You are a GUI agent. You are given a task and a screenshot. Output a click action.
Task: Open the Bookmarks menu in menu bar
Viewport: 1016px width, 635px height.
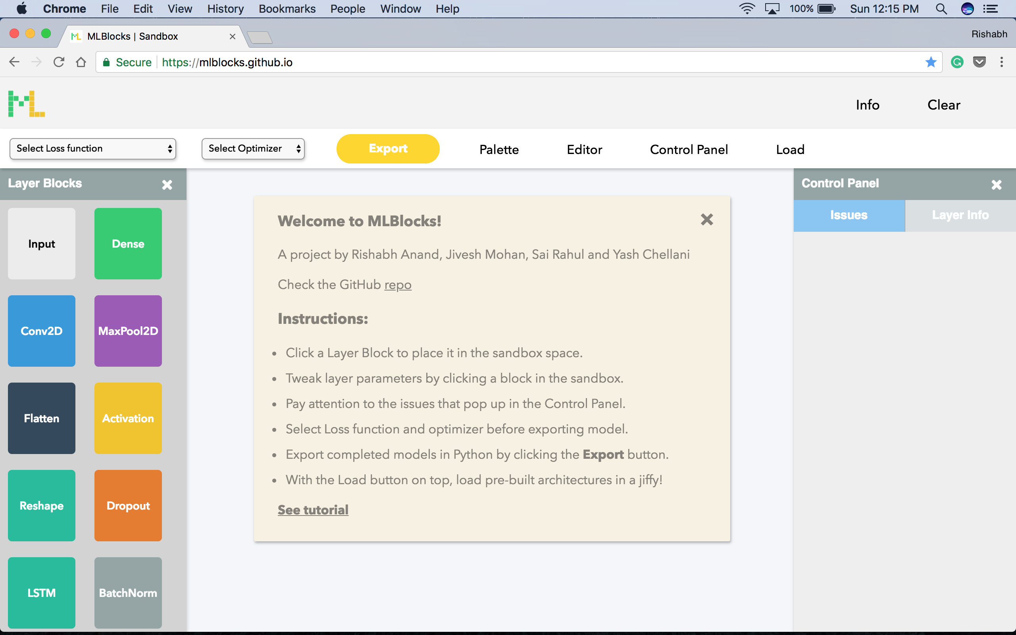point(287,9)
